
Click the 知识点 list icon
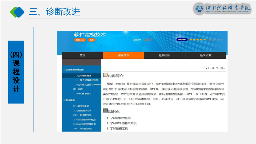pos(105,111)
